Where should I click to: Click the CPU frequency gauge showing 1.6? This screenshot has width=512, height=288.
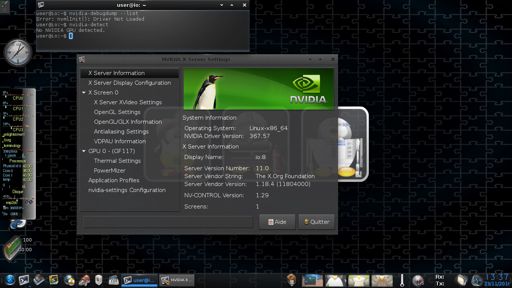pos(418,280)
